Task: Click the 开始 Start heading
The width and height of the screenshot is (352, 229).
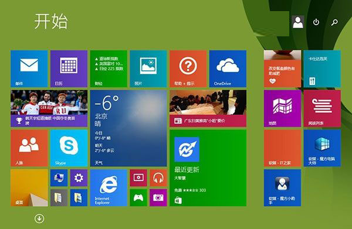Action: 51,21
